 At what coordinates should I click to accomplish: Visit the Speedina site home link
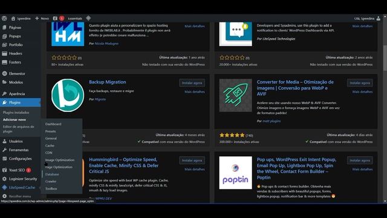(x=21, y=18)
